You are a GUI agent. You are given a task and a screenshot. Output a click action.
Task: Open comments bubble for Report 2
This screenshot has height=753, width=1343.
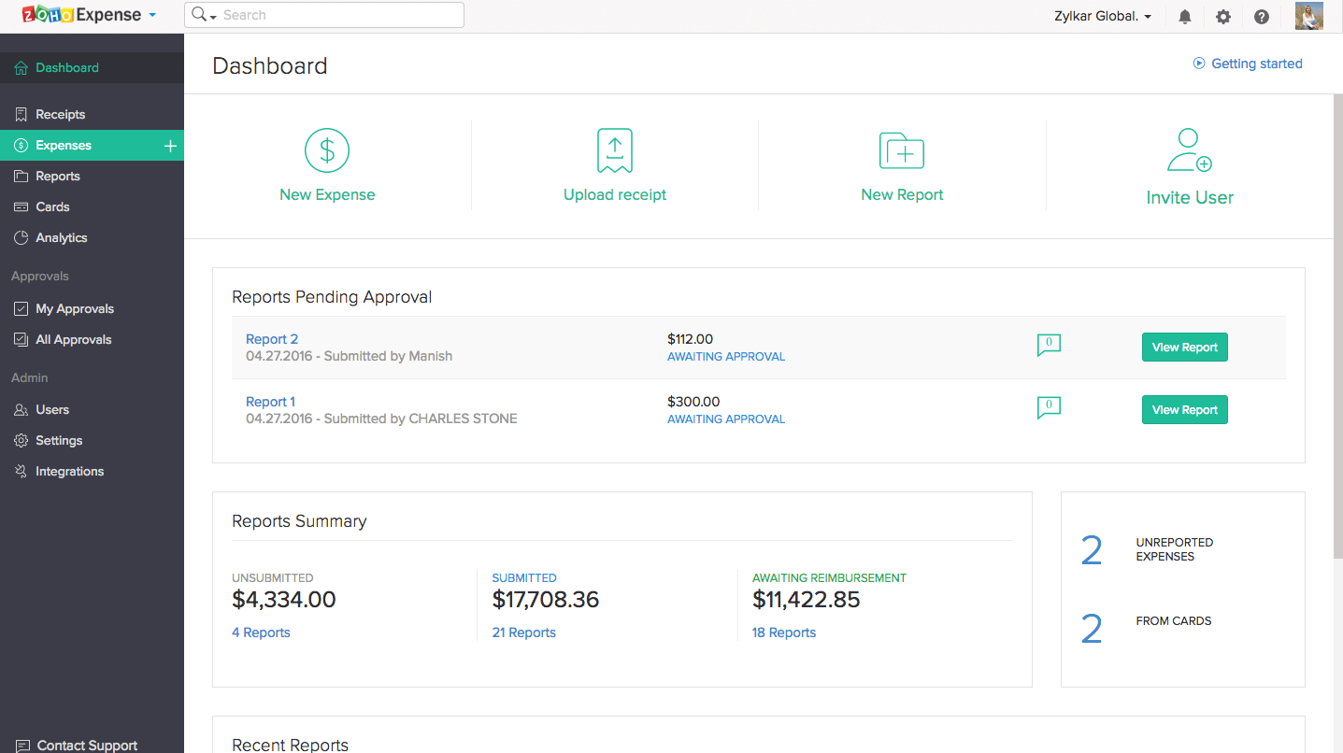click(x=1049, y=345)
